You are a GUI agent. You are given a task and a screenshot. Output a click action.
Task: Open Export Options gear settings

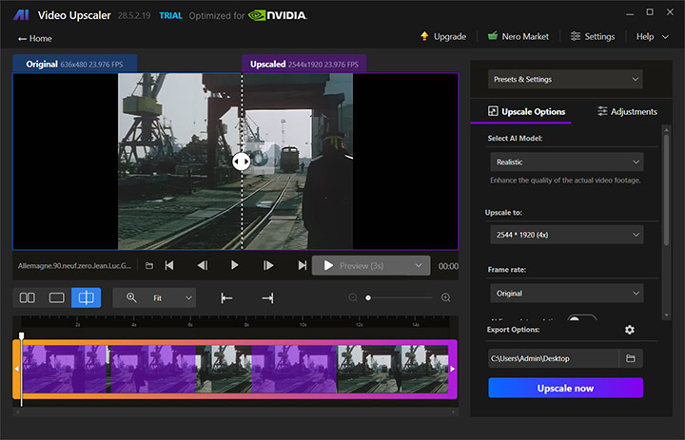tap(630, 330)
